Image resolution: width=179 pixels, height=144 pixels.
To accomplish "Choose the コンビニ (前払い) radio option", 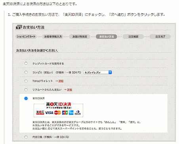I will (x=26, y=72).
